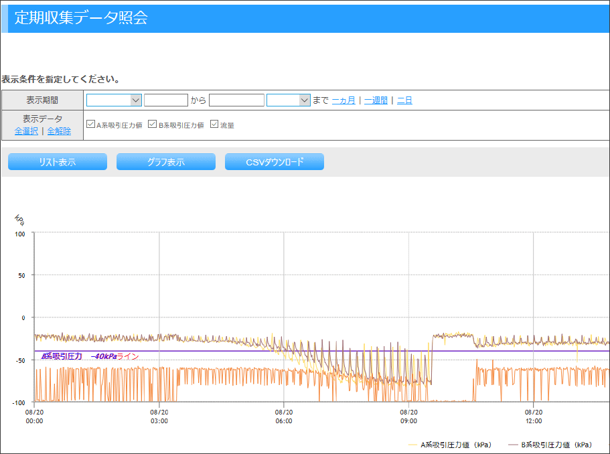Open the end-period dropdown before まで

tap(289, 100)
